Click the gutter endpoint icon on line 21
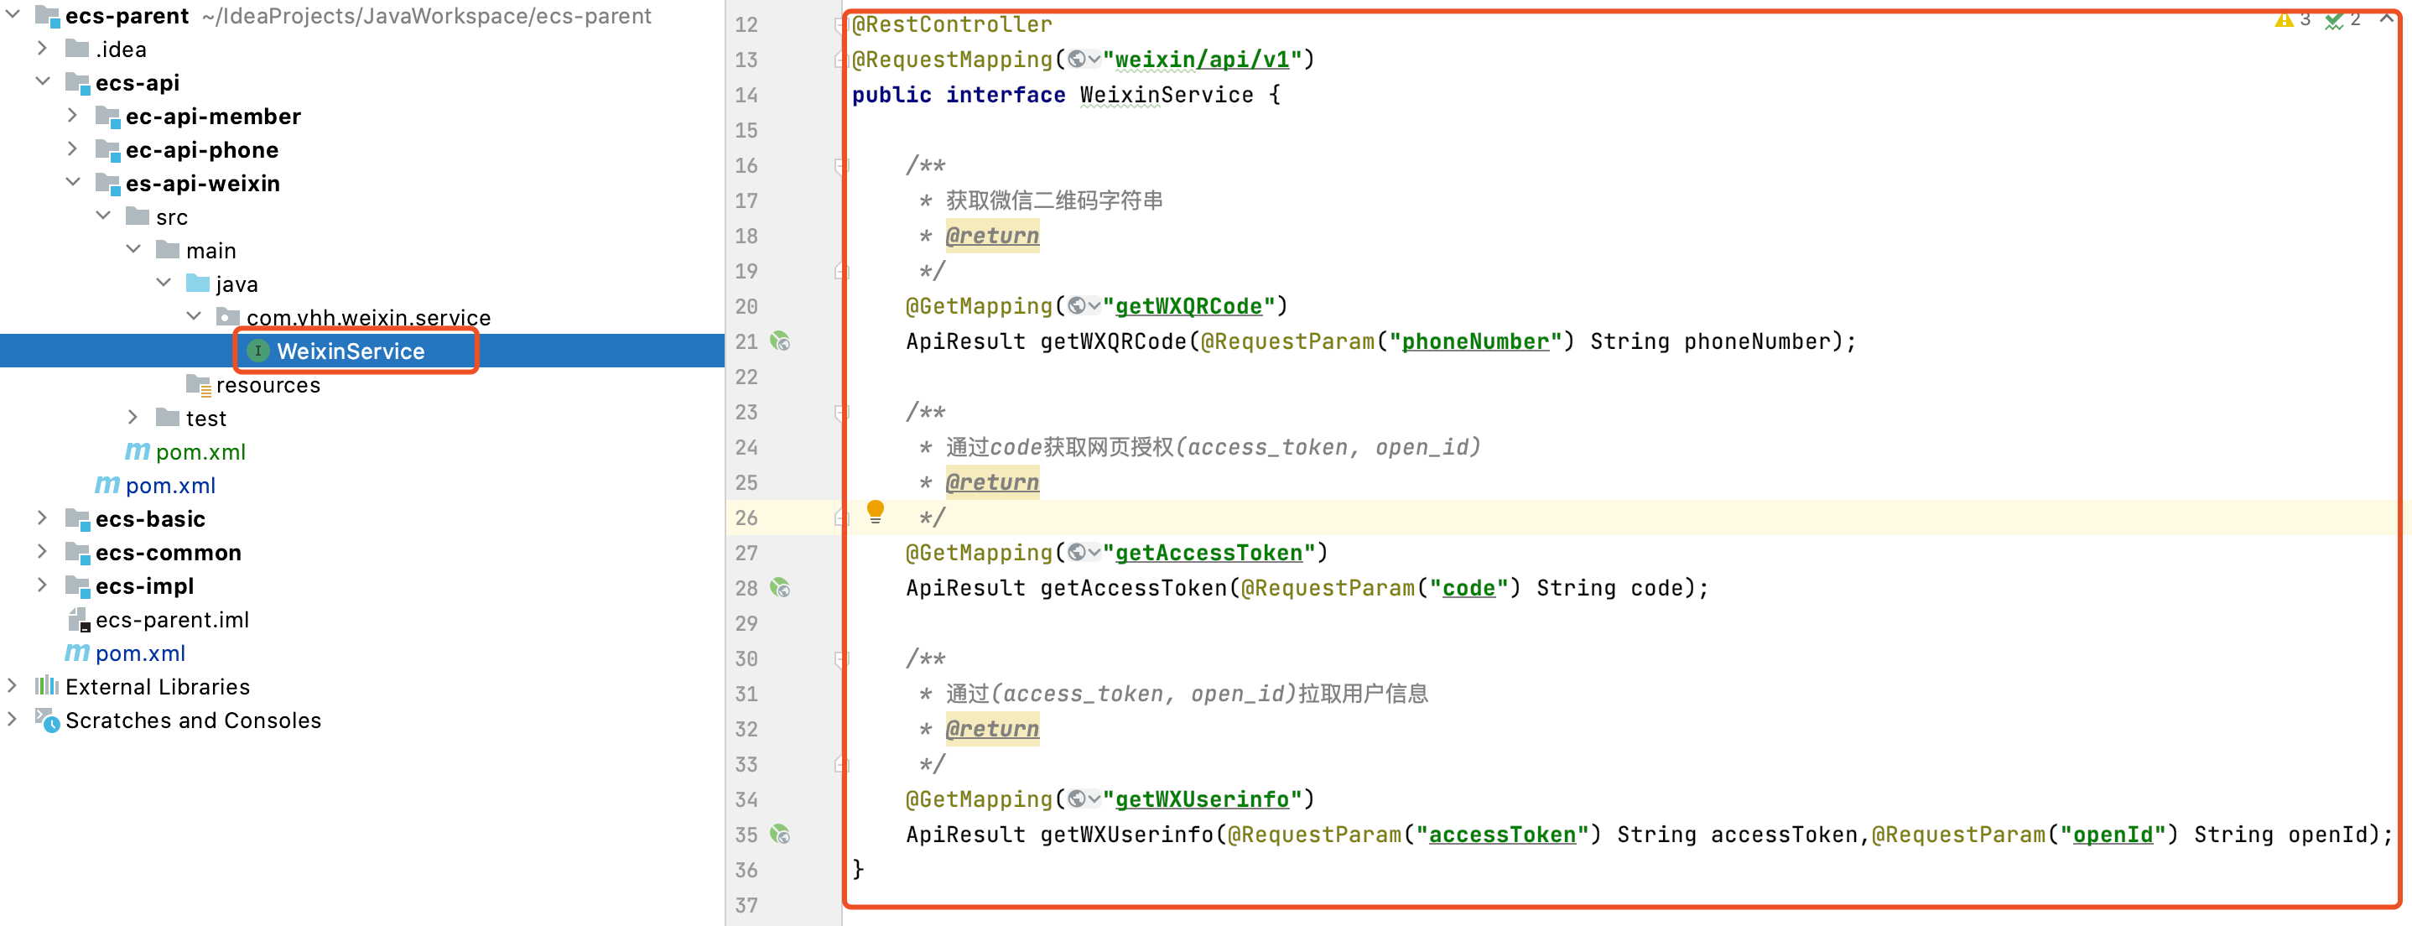The width and height of the screenshot is (2412, 926). [779, 341]
